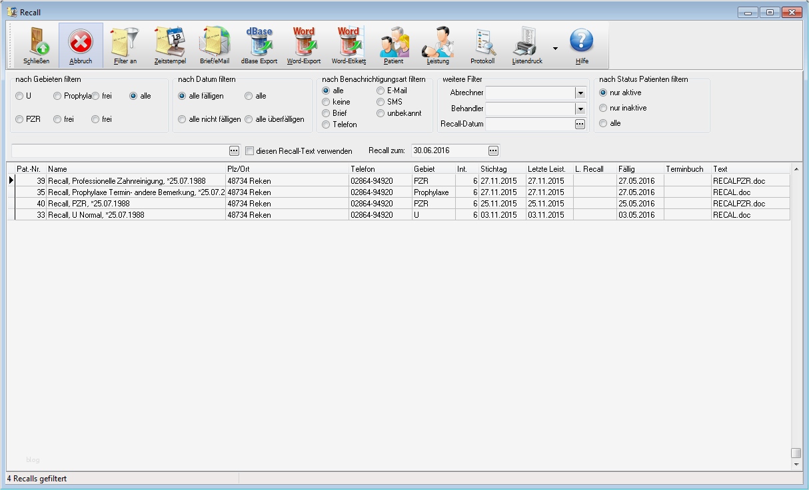This screenshot has height=490, width=809.
Task: Open the Word-Etikett label tool
Action: (349, 42)
